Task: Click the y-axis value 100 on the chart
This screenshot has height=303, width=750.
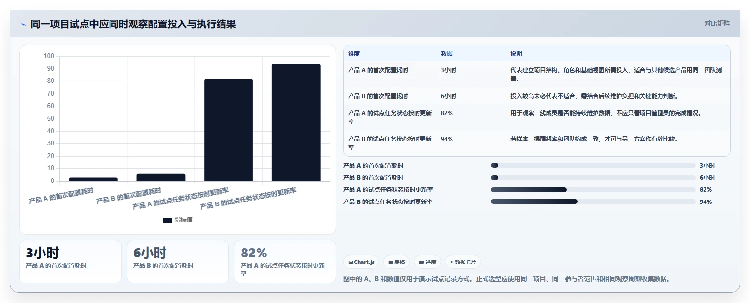Action: 49,56
